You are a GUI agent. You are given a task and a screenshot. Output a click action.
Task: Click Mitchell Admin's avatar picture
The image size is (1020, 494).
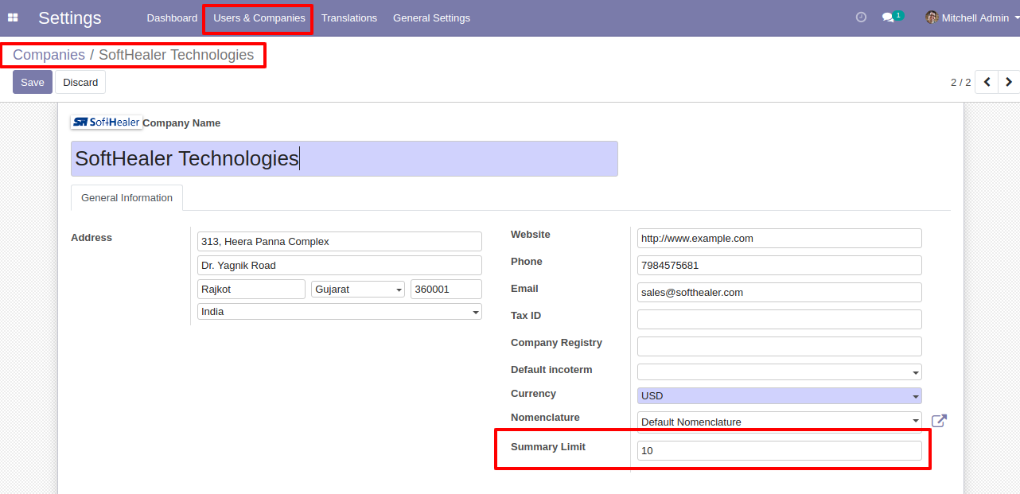[x=932, y=18]
